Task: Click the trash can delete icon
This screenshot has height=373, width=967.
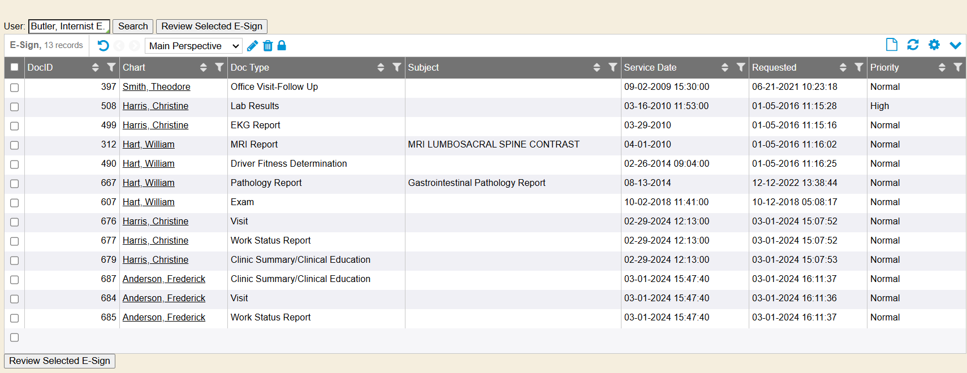Action: tap(267, 46)
